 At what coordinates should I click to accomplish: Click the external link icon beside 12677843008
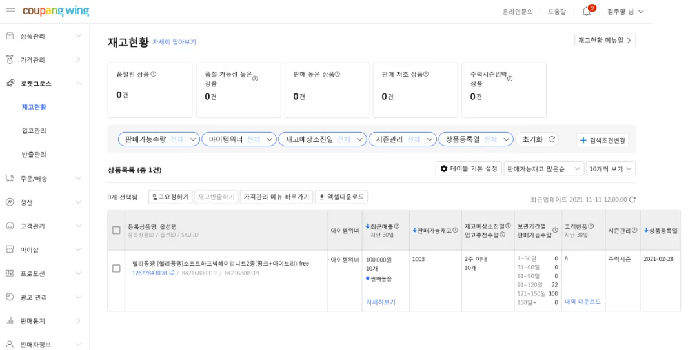[x=172, y=273]
